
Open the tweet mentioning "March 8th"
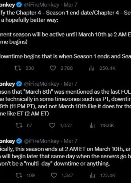pyautogui.click(x=65, y=103)
